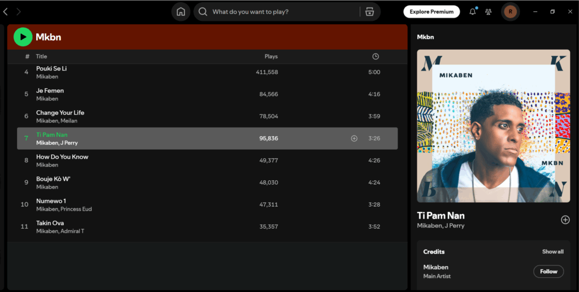Show all credits
The width and height of the screenshot is (579, 292).
click(x=553, y=251)
